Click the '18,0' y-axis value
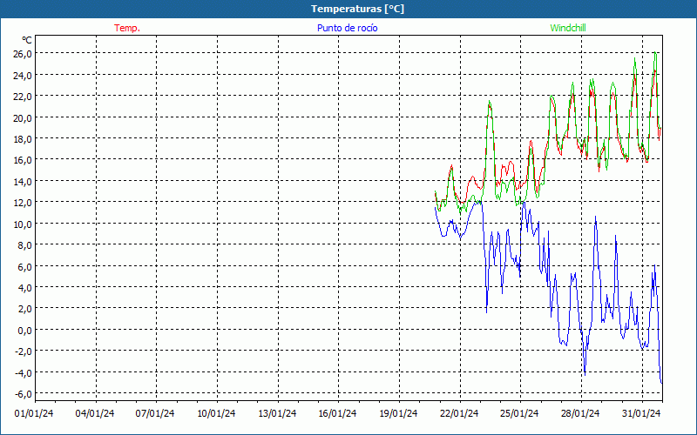 click(x=24, y=139)
